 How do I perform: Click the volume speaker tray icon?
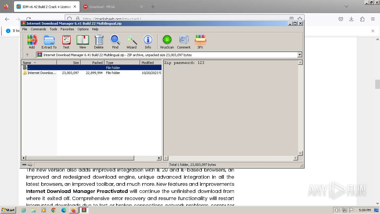(337, 210)
